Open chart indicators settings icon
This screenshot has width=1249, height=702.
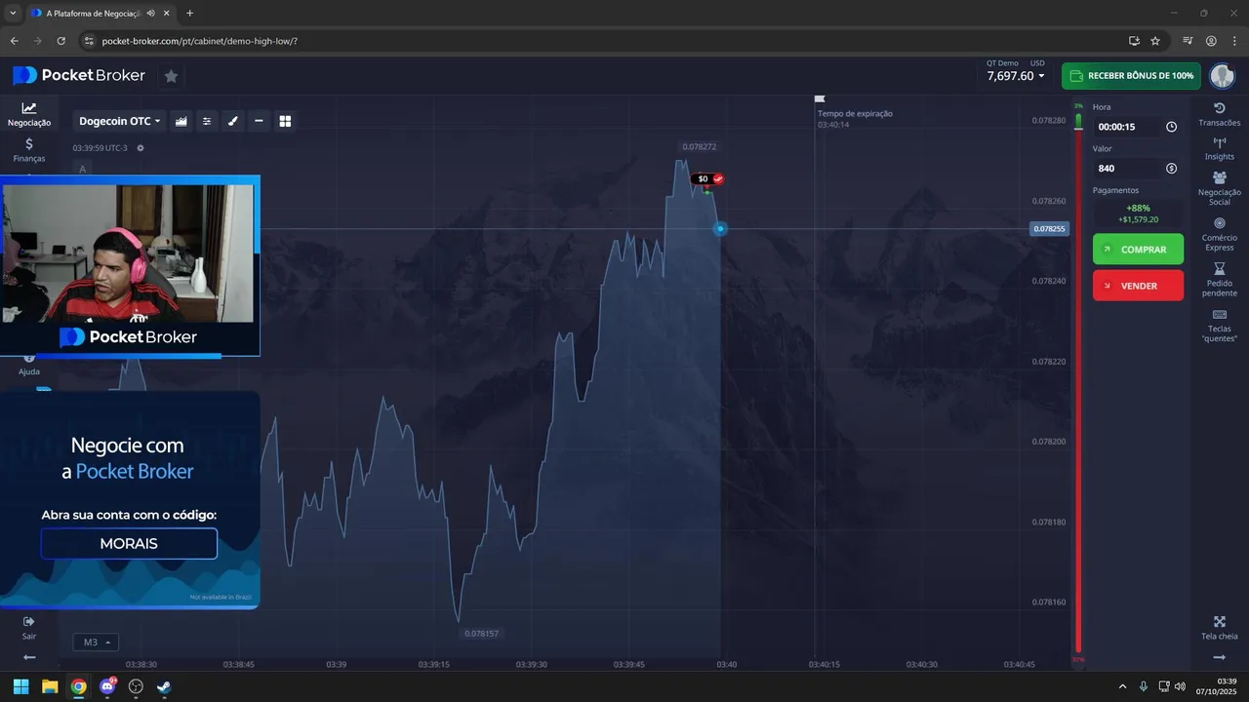207,121
